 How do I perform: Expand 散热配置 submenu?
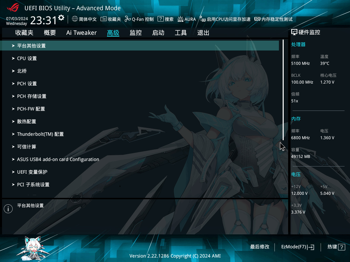pos(139,122)
